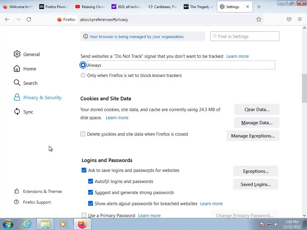307x230 pixels.
Task: Go back with the back arrow
Action: 7,19
